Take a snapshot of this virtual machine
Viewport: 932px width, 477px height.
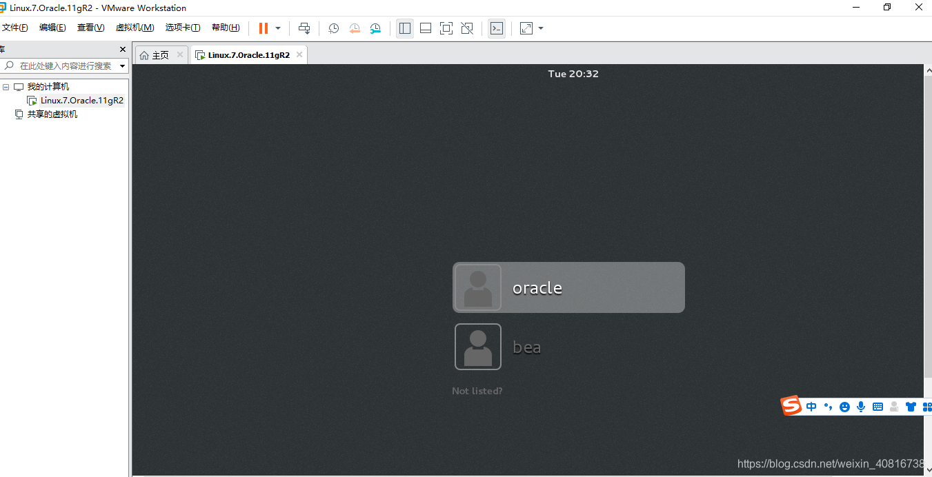(334, 28)
